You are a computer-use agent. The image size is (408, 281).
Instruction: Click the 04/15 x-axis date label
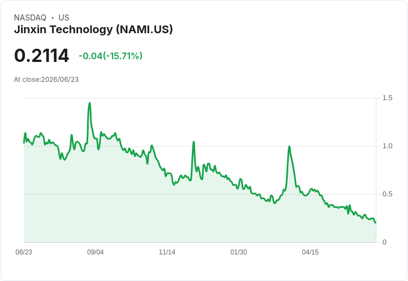[x=310, y=252]
